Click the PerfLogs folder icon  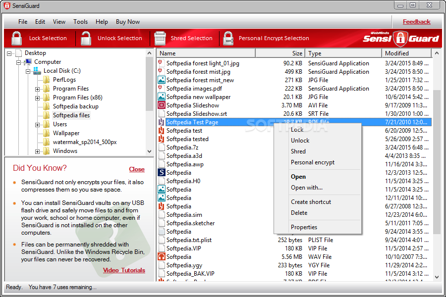click(46, 80)
